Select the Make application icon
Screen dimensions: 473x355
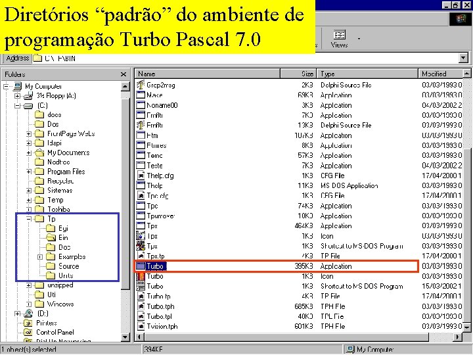click(x=141, y=95)
